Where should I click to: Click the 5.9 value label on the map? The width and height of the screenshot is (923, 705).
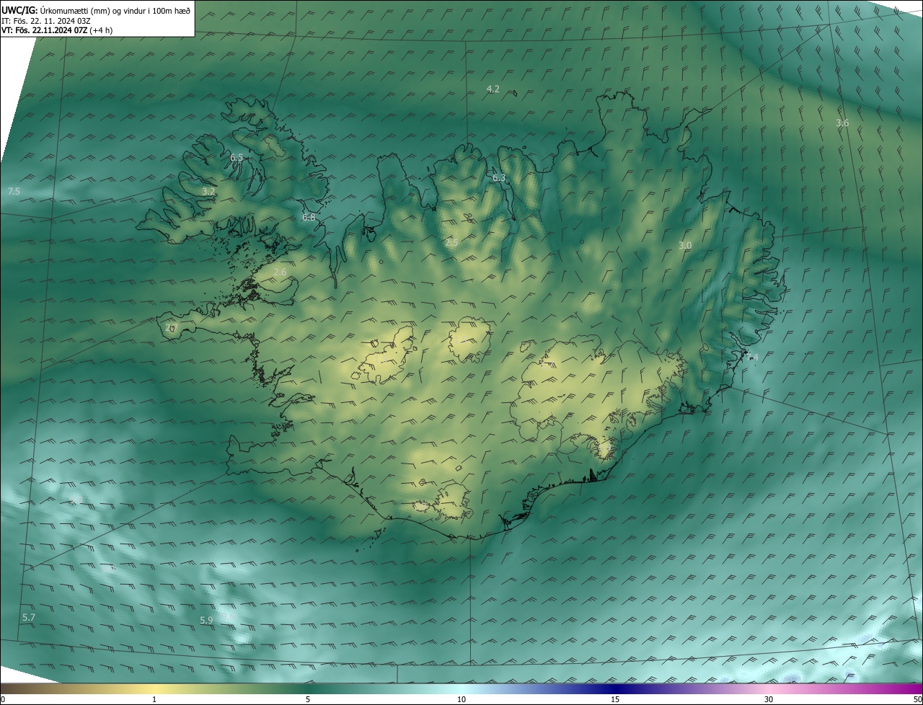(x=206, y=620)
